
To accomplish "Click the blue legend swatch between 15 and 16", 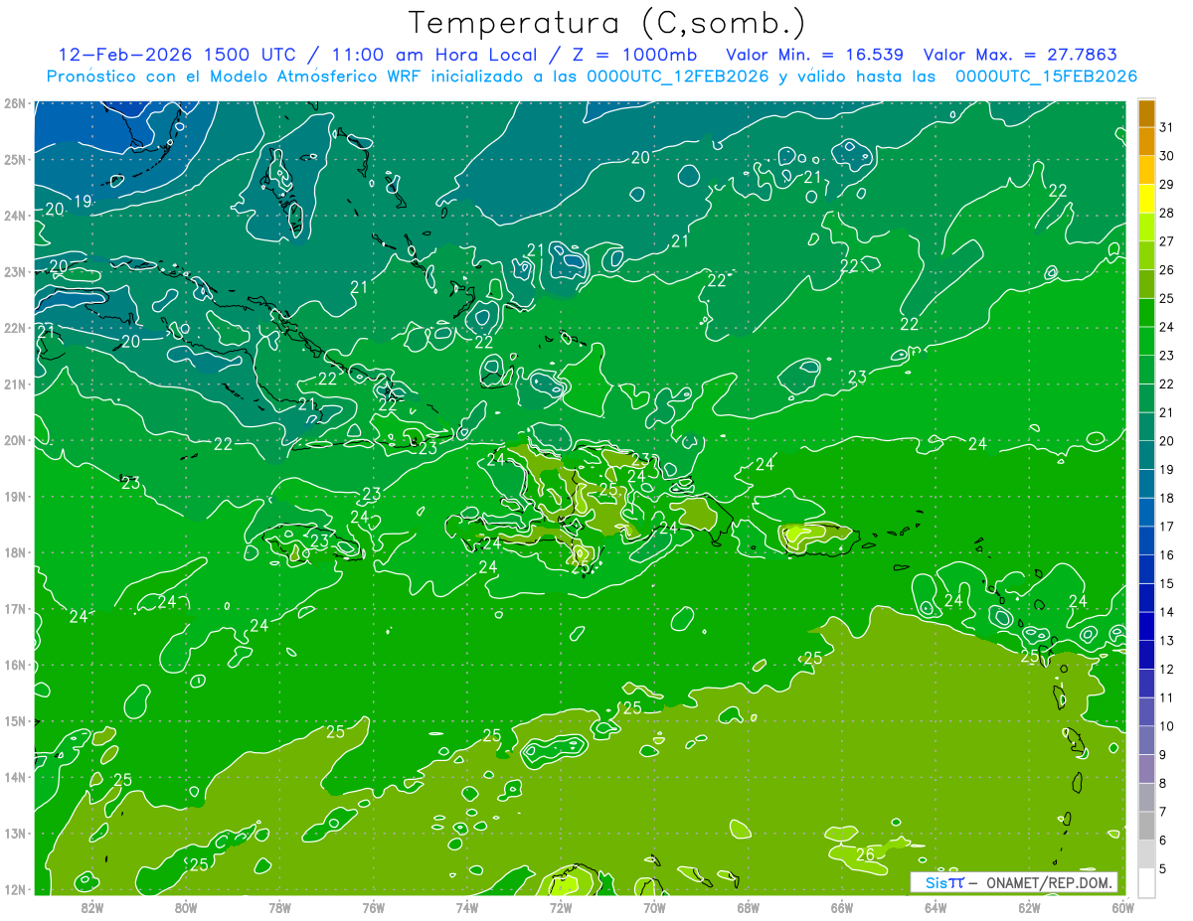I will click(1146, 569).
